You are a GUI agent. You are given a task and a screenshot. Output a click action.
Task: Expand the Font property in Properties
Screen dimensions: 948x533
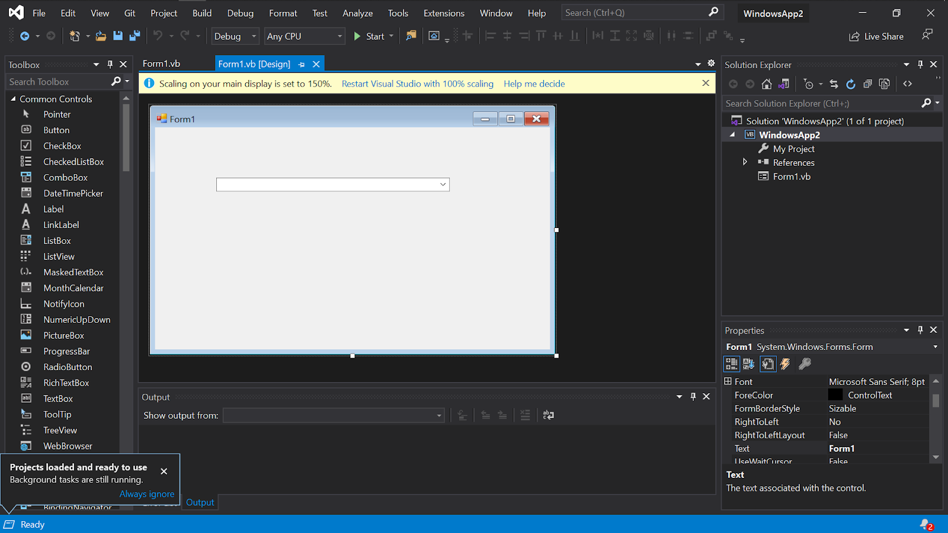click(728, 381)
